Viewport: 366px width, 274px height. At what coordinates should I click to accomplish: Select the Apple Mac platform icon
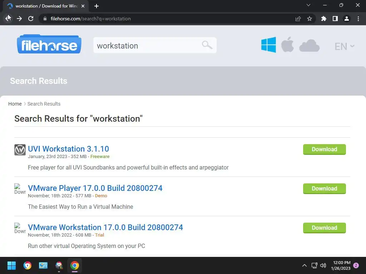(x=287, y=44)
